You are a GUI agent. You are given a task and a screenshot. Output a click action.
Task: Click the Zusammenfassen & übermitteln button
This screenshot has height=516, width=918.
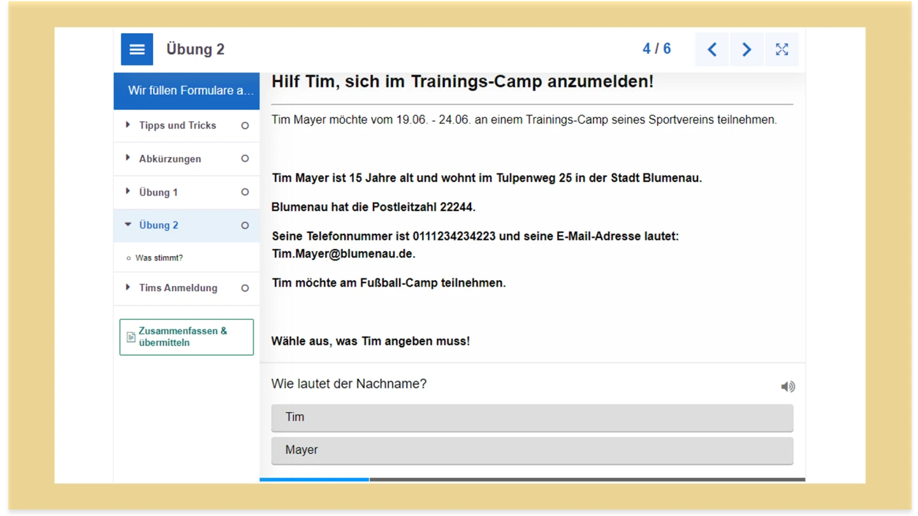point(186,337)
